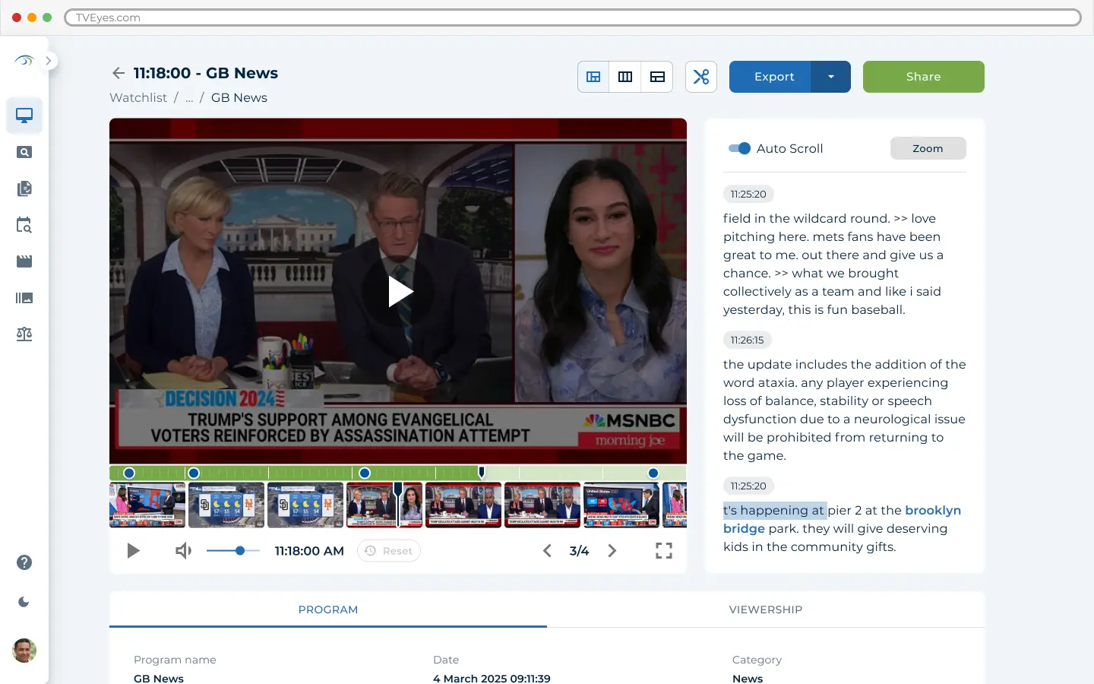Select the PROGRAM tab
The height and width of the screenshot is (684, 1094).
327,610
